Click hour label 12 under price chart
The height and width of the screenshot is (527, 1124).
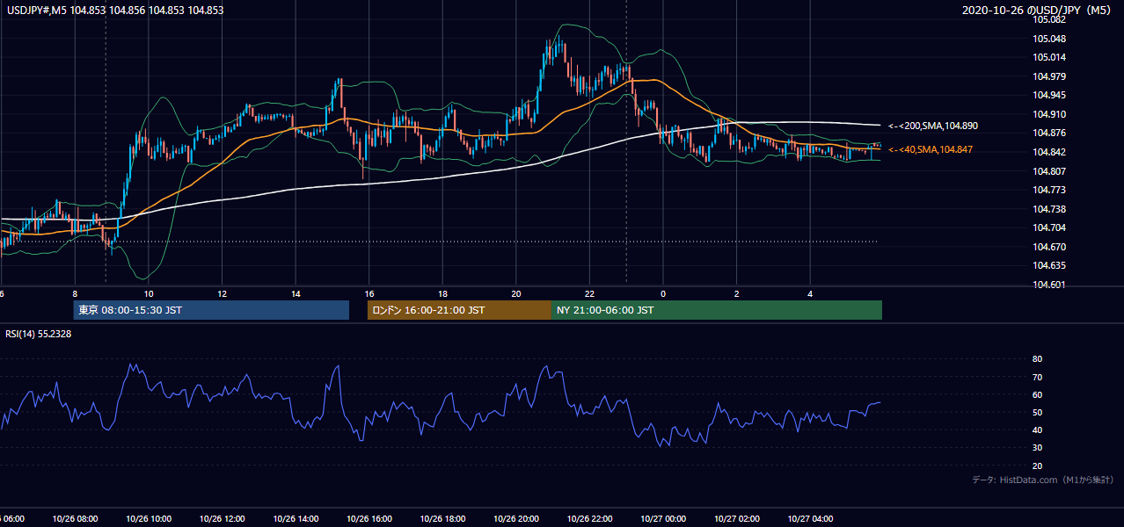pyautogui.click(x=222, y=294)
